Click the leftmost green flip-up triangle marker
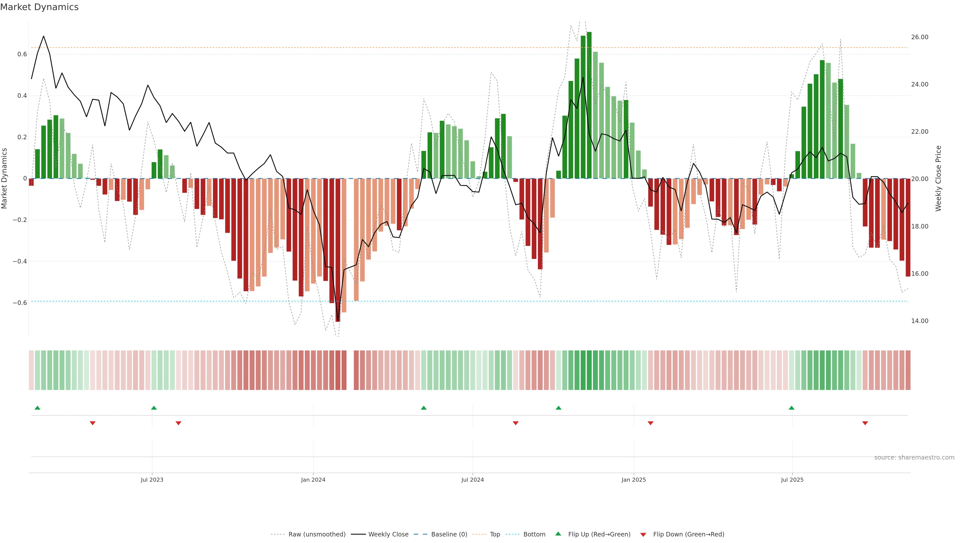This screenshot has height=543, width=967. point(37,408)
